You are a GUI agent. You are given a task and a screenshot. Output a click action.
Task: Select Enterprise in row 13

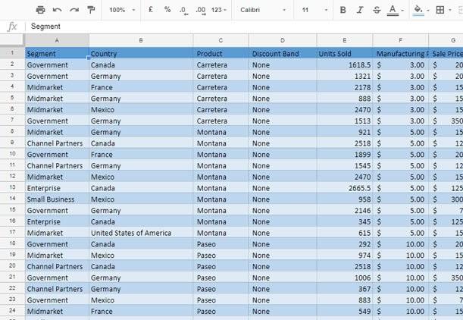pyautogui.click(x=57, y=188)
